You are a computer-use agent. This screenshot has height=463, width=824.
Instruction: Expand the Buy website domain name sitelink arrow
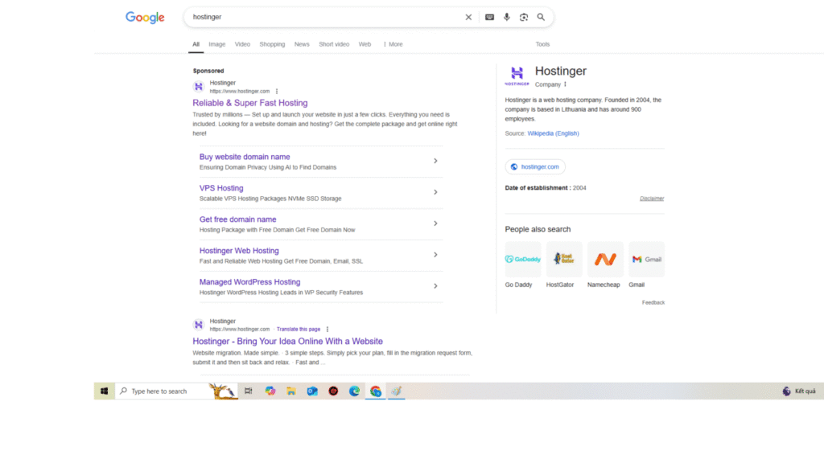pyautogui.click(x=435, y=161)
